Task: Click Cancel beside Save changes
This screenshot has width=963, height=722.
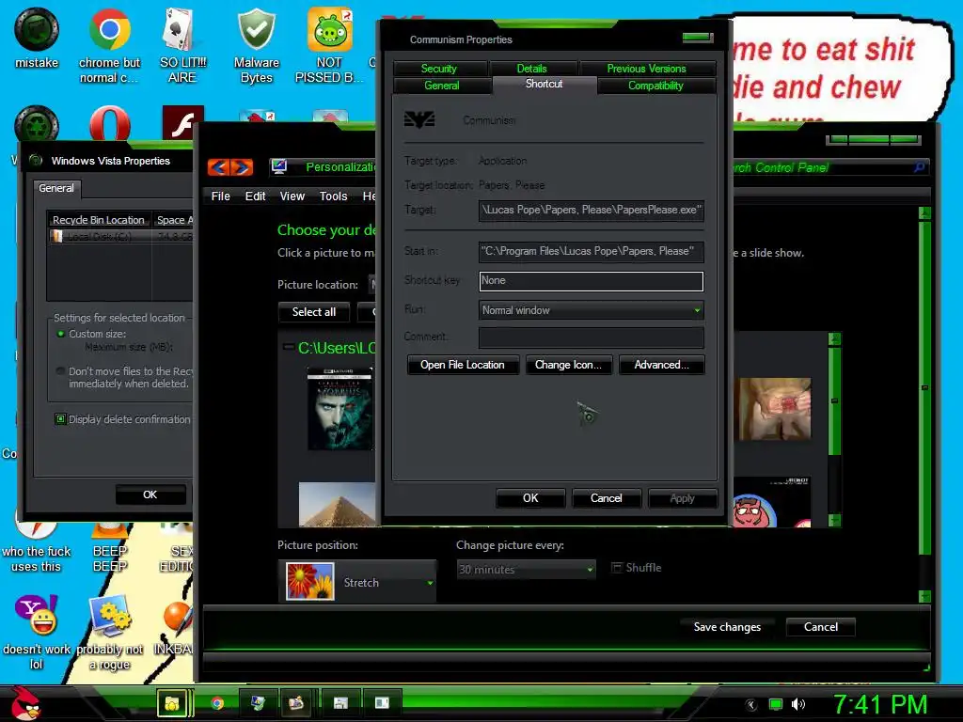Action: (x=820, y=627)
